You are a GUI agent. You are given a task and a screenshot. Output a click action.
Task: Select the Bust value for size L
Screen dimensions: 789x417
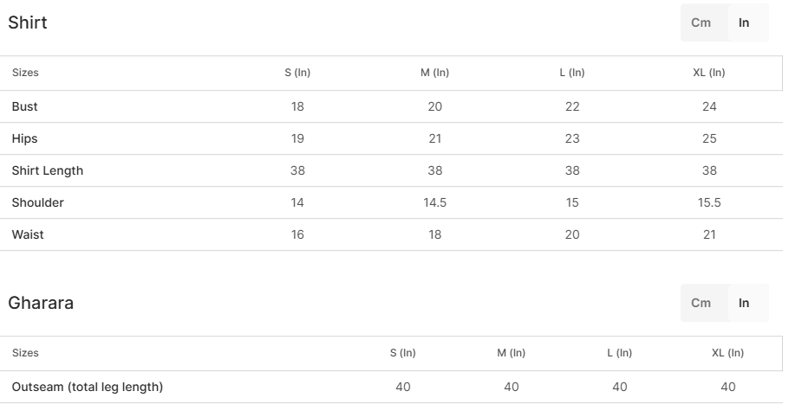pos(572,106)
